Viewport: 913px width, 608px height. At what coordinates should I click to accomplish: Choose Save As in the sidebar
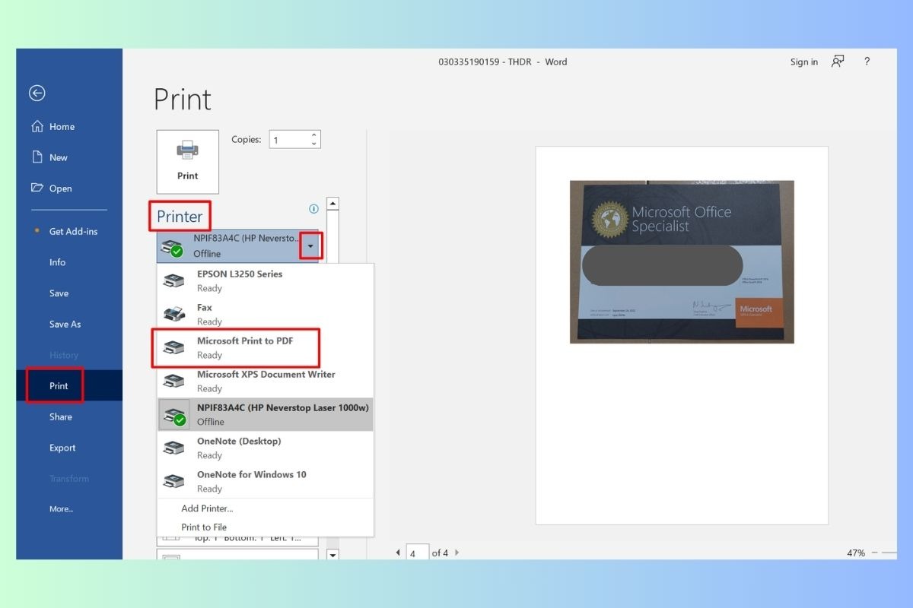click(65, 324)
